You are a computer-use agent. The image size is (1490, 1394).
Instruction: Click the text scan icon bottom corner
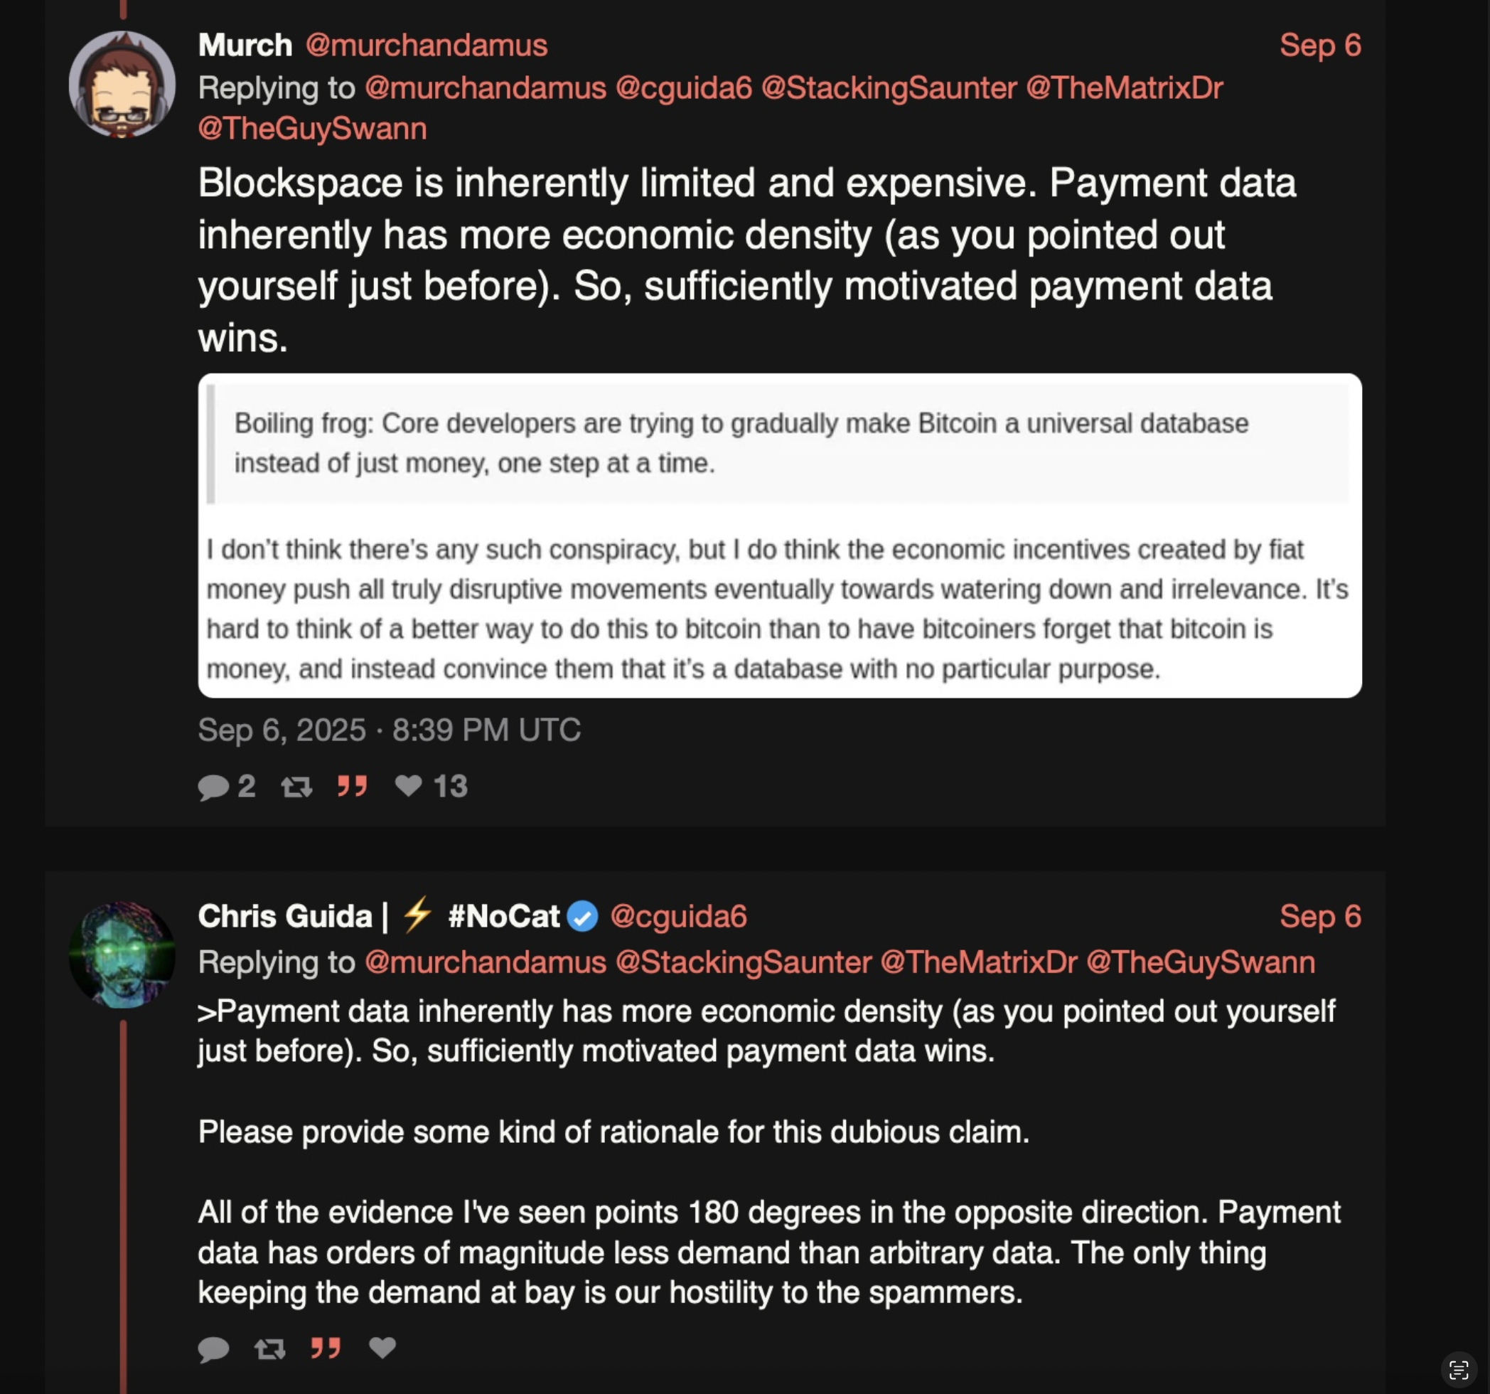click(1459, 1370)
